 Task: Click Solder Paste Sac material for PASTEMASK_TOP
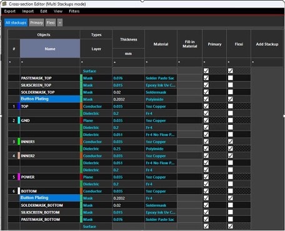coord(161,78)
